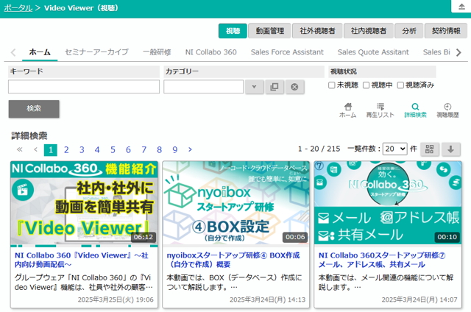Go to page 8 of results

(159, 149)
